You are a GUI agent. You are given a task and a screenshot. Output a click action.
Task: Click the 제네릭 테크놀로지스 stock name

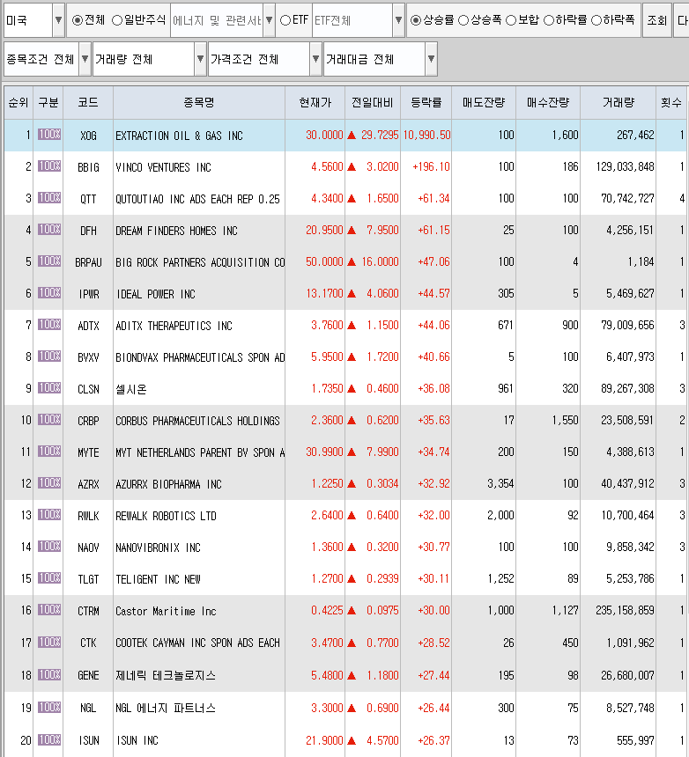[x=166, y=675]
